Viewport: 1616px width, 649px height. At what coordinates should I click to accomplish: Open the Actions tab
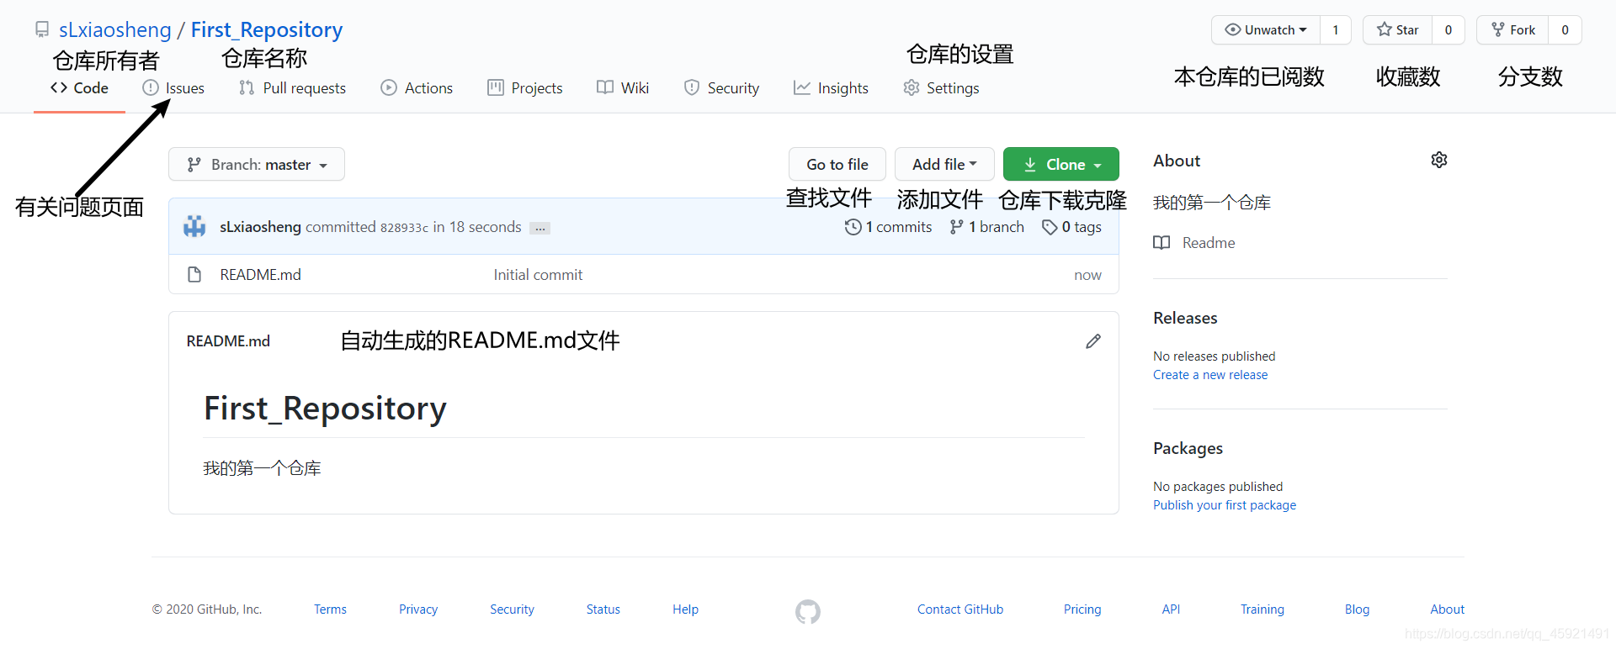pyautogui.click(x=417, y=88)
